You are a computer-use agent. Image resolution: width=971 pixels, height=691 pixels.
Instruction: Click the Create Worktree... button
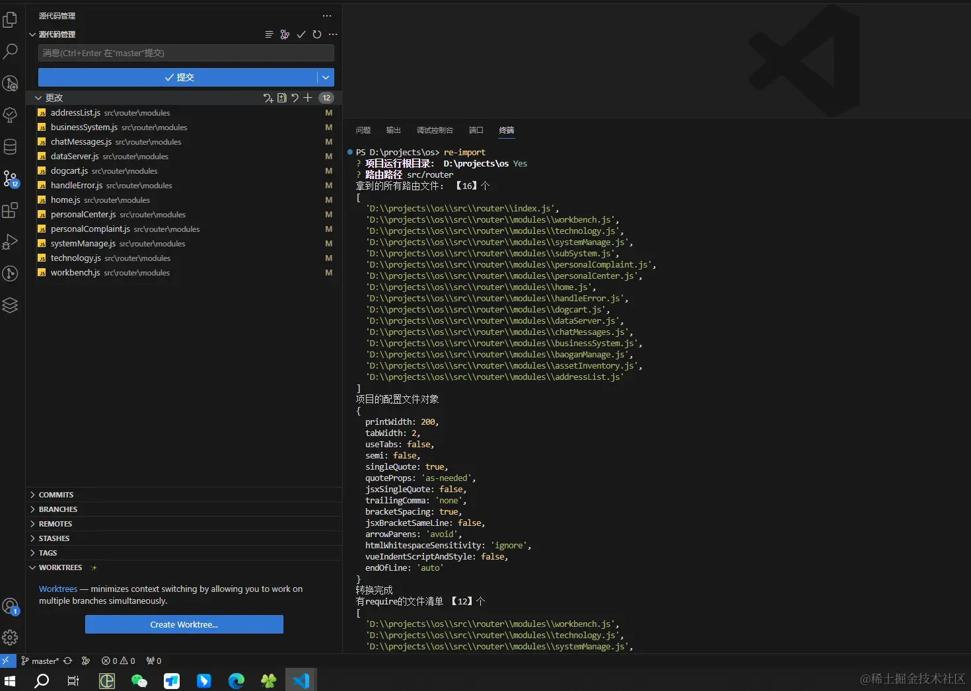click(x=184, y=624)
